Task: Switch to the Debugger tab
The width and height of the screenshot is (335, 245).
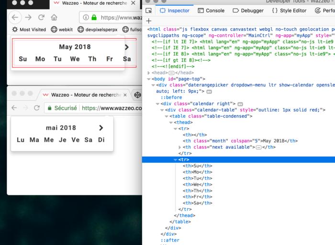Action: (248, 11)
